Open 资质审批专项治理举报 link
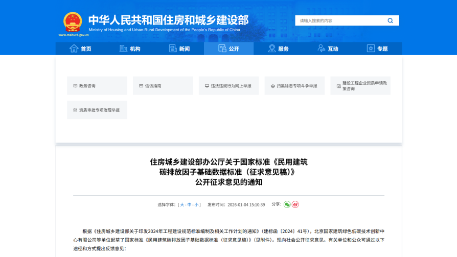Image resolution: width=457 pixels, height=257 pixels. click(97, 110)
